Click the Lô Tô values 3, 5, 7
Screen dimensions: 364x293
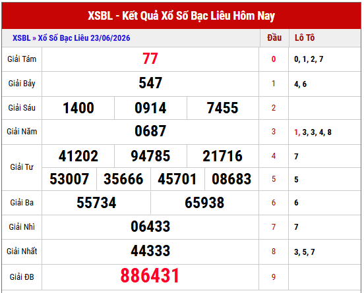point(305,252)
